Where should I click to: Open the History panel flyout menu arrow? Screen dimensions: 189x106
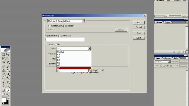pyautogui.click(x=187, y=22)
